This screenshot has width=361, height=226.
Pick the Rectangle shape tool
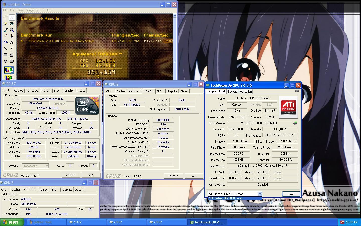point(6,55)
